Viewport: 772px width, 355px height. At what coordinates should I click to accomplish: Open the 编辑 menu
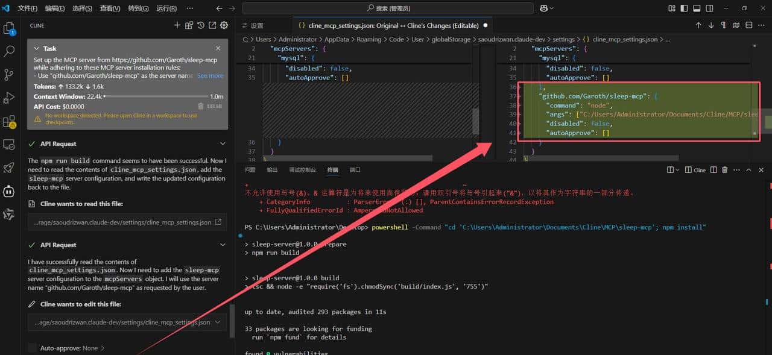55,8
